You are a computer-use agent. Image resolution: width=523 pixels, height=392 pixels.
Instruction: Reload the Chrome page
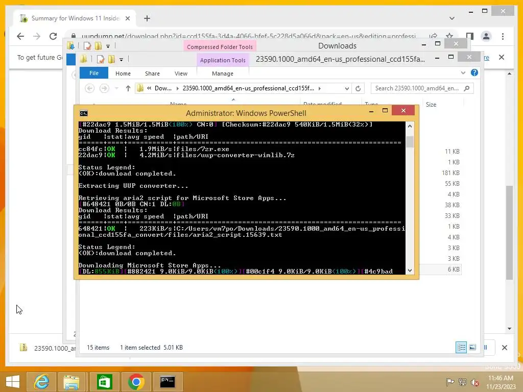pyautogui.click(x=53, y=36)
